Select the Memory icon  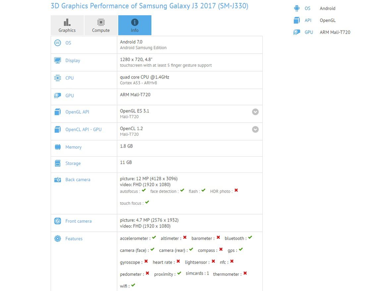click(57, 147)
